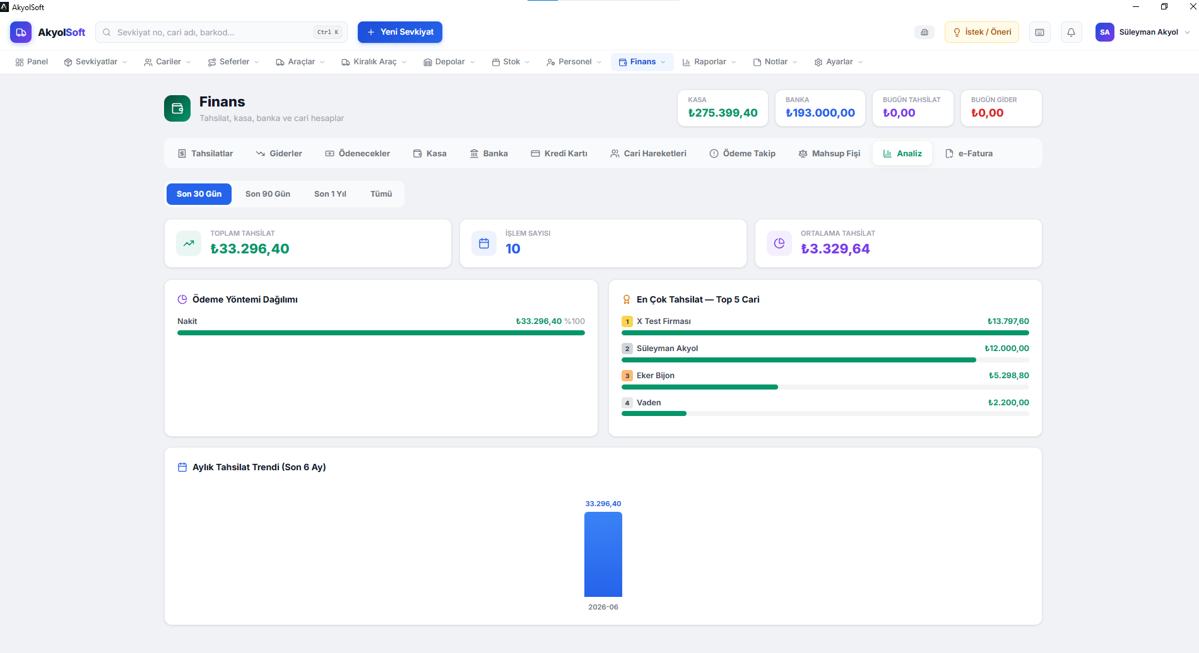This screenshot has height=653, width=1199.
Task: Click the Top 5 Cari award icon
Action: (x=627, y=299)
